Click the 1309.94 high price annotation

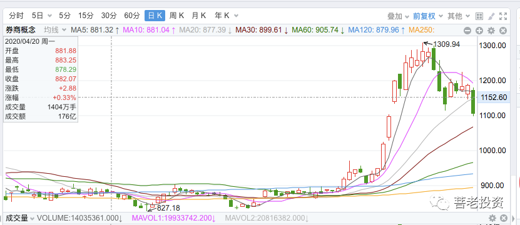coord(446,44)
